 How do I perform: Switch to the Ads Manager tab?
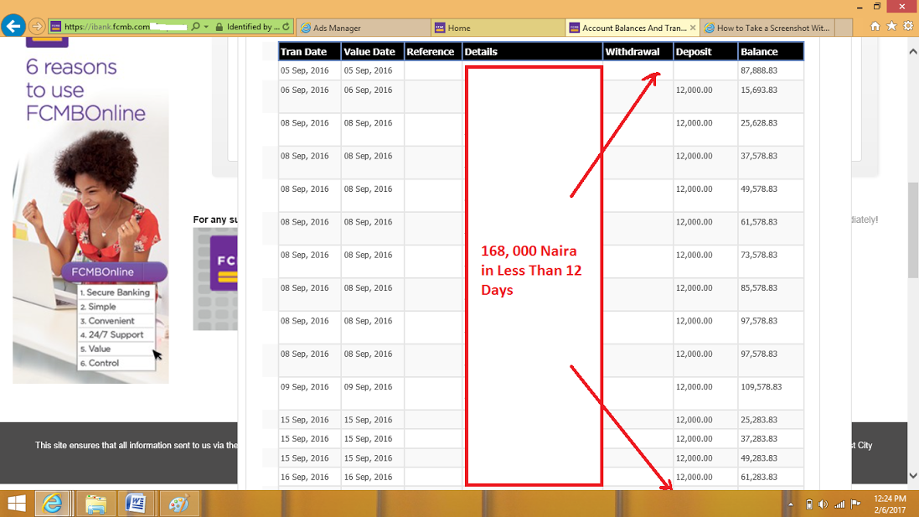point(364,28)
